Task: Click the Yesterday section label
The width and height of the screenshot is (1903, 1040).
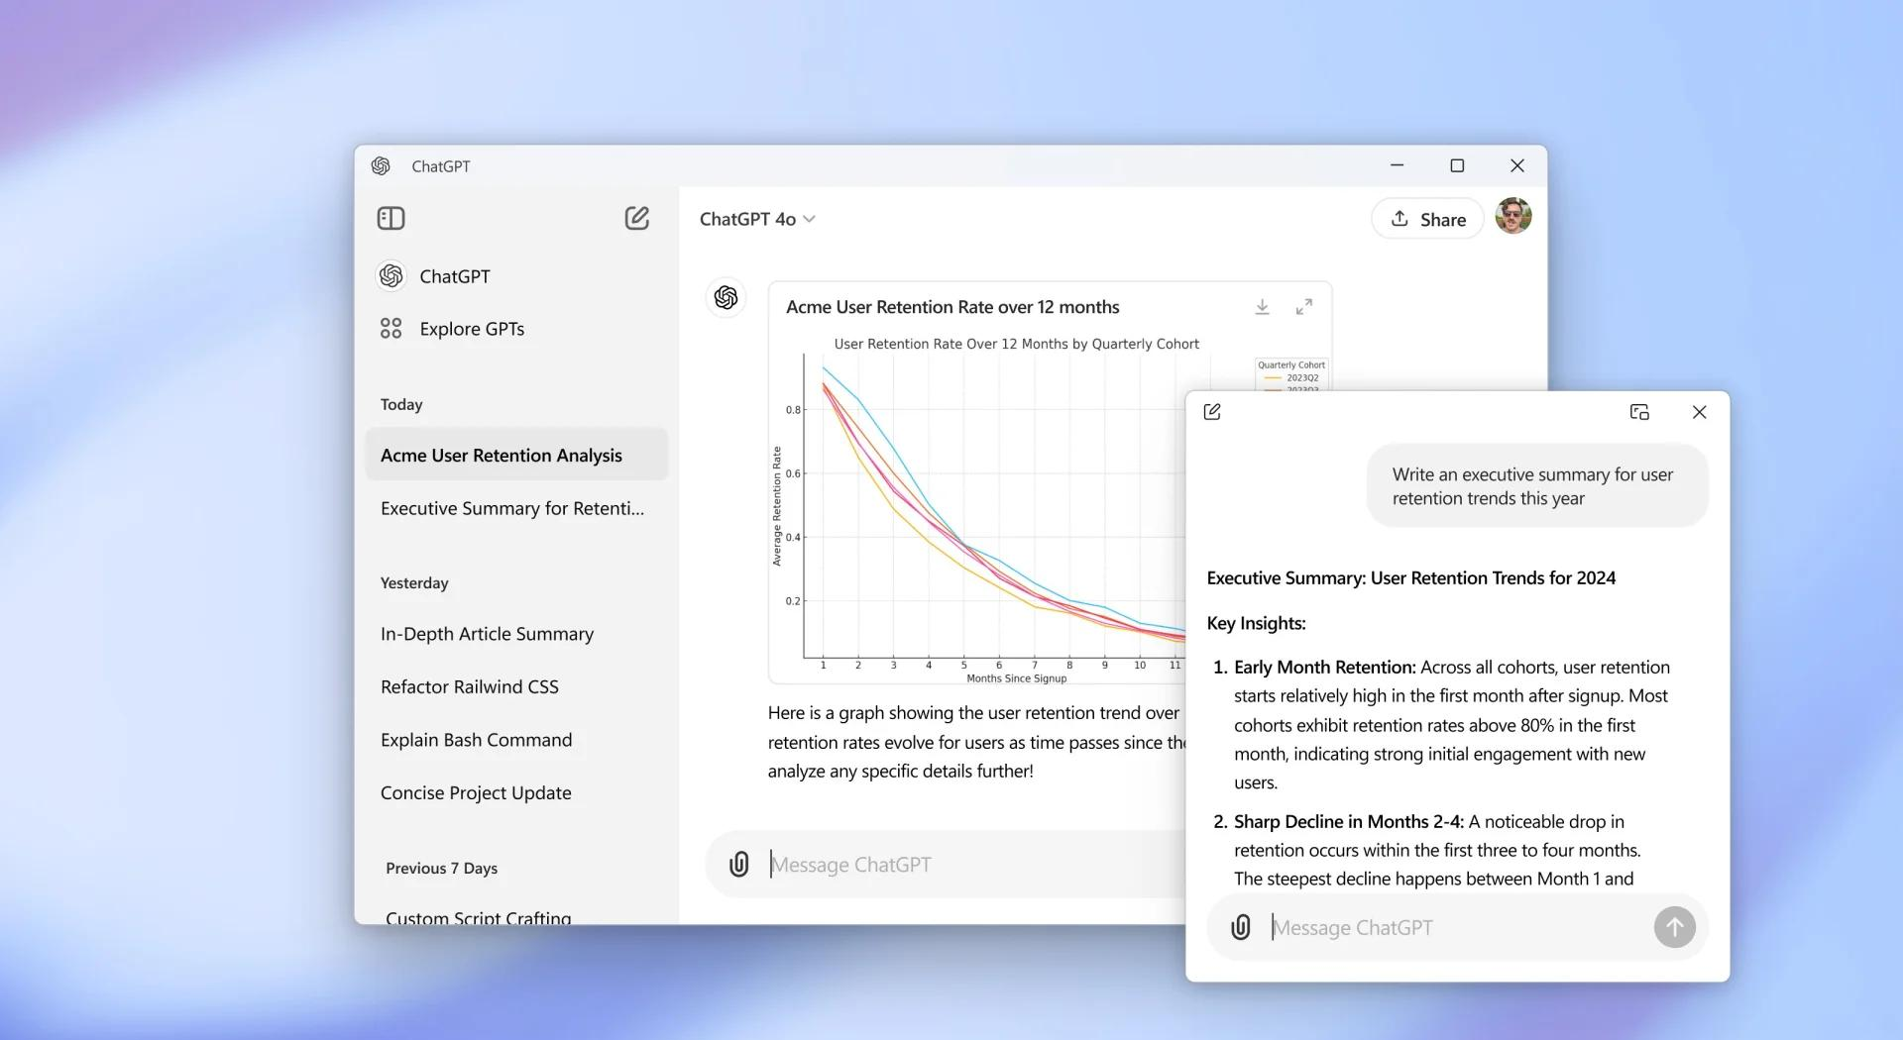Action: (x=414, y=582)
